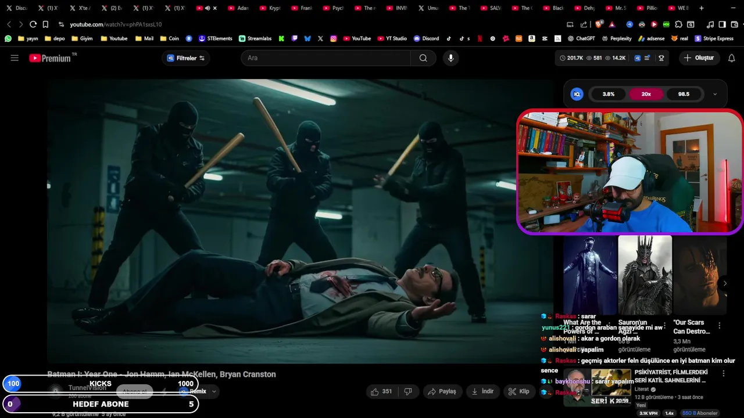Open Amazon bookmark icon
The height and width of the screenshot is (418, 744).
click(x=532, y=38)
